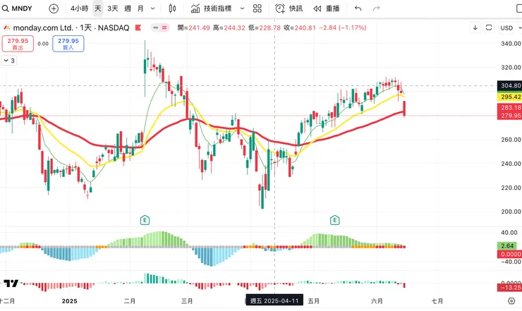
Task: Click the 五月 time axis label
Action: (314, 301)
